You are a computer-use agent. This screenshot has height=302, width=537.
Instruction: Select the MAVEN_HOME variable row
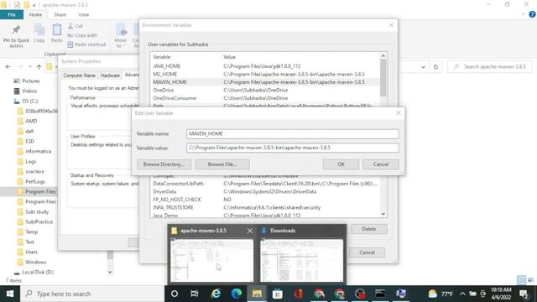[x=265, y=82]
